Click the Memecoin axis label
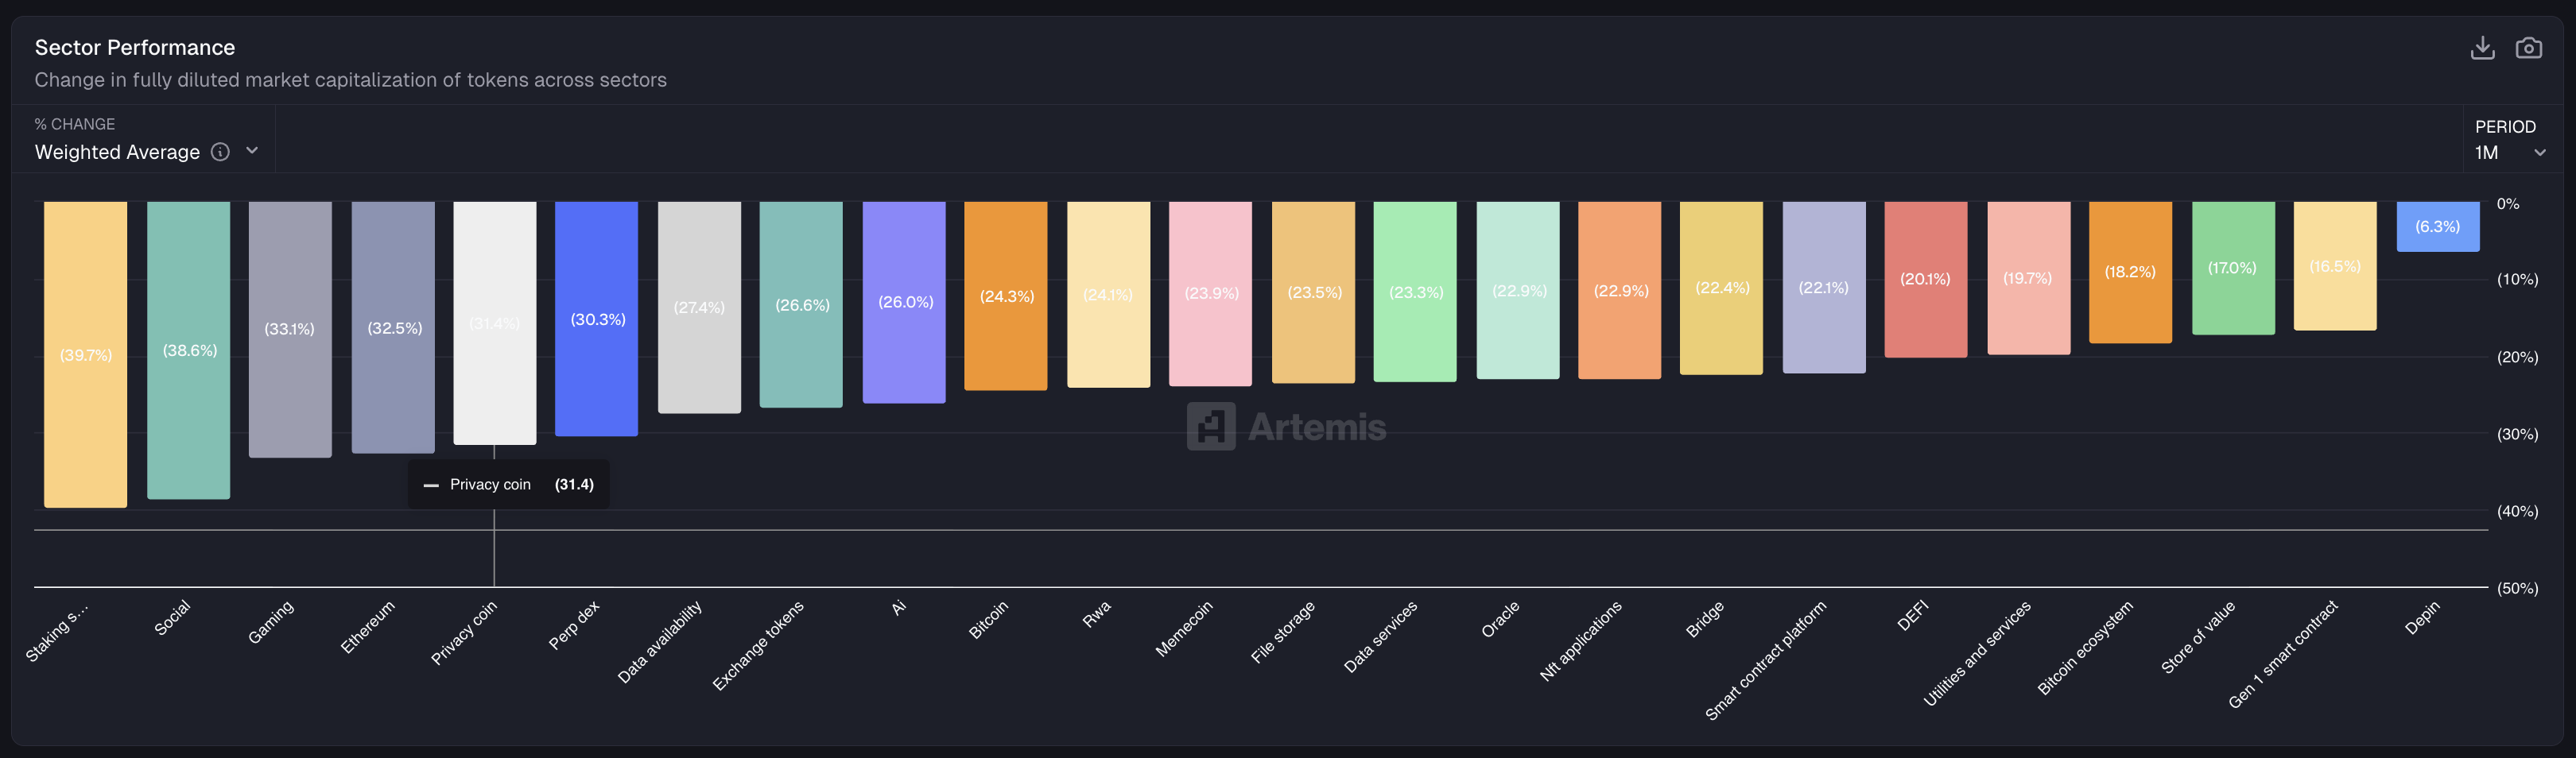The image size is (2576, 758). [x=1184, y=628]
